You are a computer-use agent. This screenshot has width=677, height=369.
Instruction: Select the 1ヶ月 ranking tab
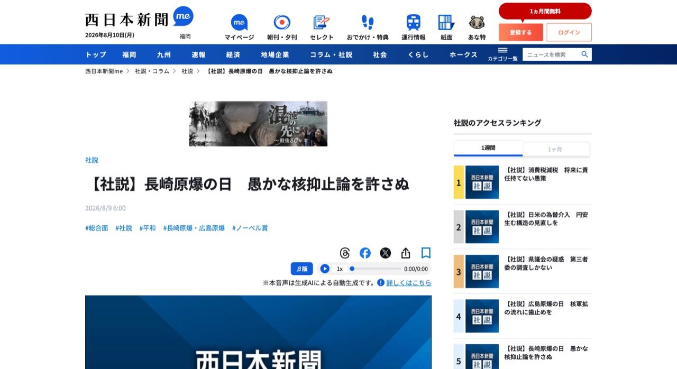[x=555, y=149]
